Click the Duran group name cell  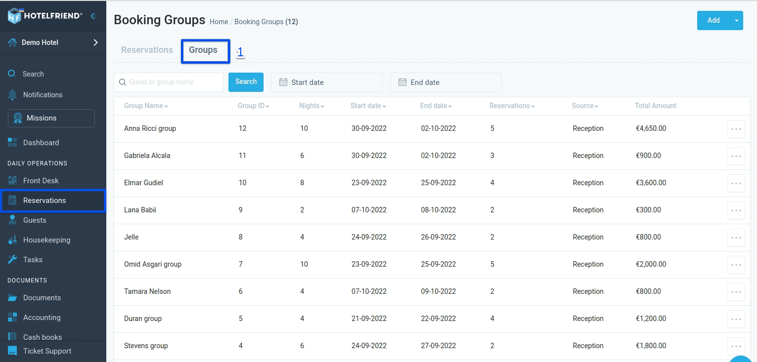pos(143,319)
